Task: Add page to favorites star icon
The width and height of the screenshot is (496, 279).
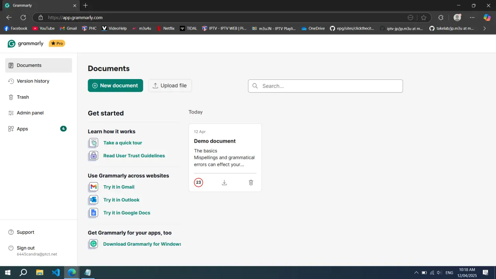Action: 424,17
